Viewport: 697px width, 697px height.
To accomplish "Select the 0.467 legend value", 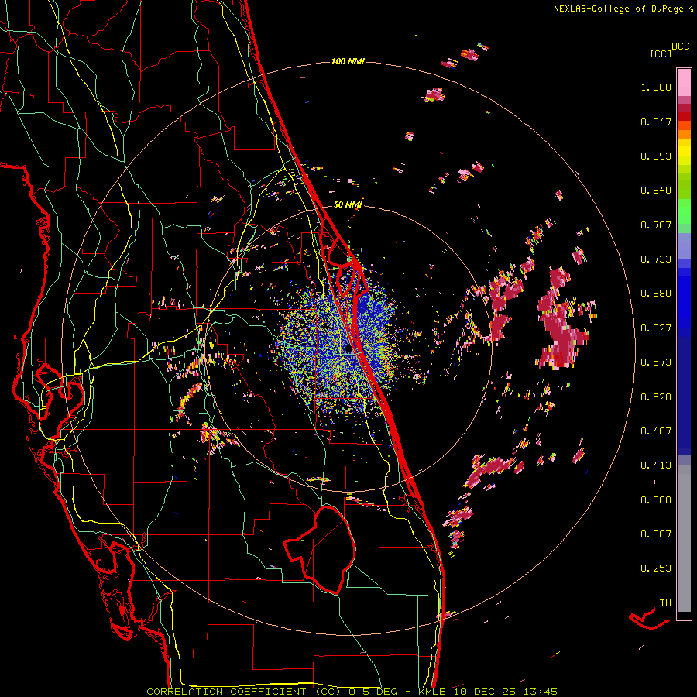I will [656, 431].
